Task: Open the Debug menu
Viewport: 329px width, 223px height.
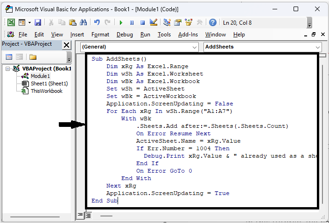Action: pos(125,35)
